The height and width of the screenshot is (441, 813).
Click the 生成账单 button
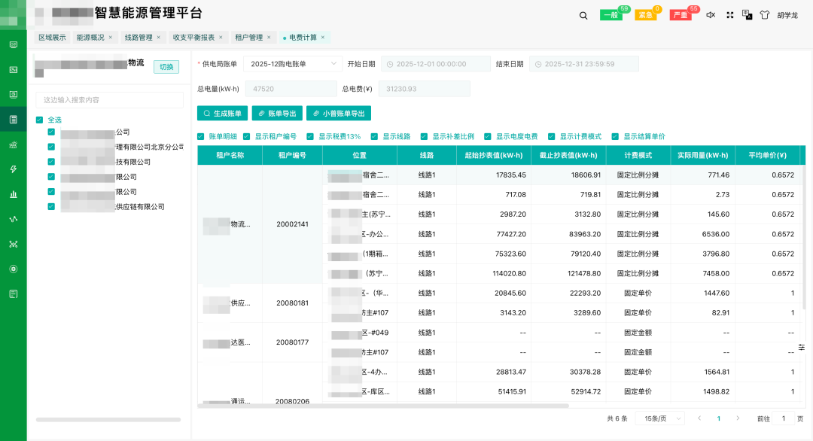222,114
